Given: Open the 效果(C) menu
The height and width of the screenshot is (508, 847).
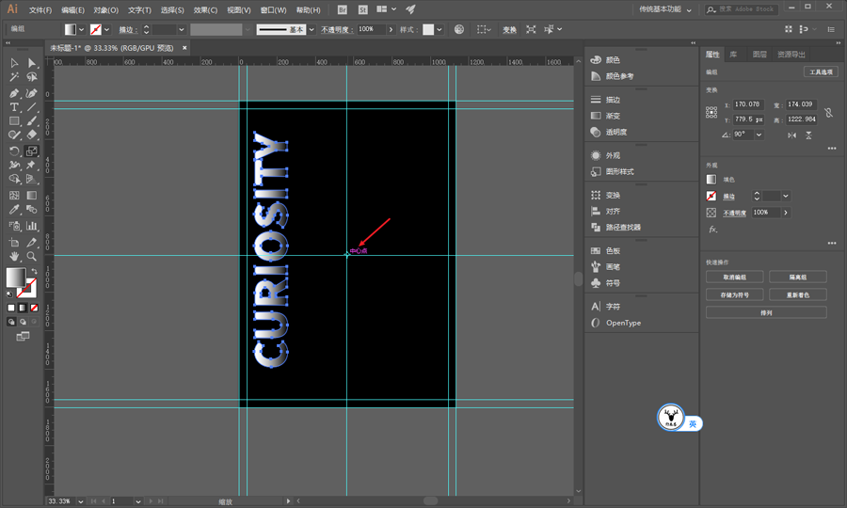Looking at the screenshot, I should click(205, 10).
